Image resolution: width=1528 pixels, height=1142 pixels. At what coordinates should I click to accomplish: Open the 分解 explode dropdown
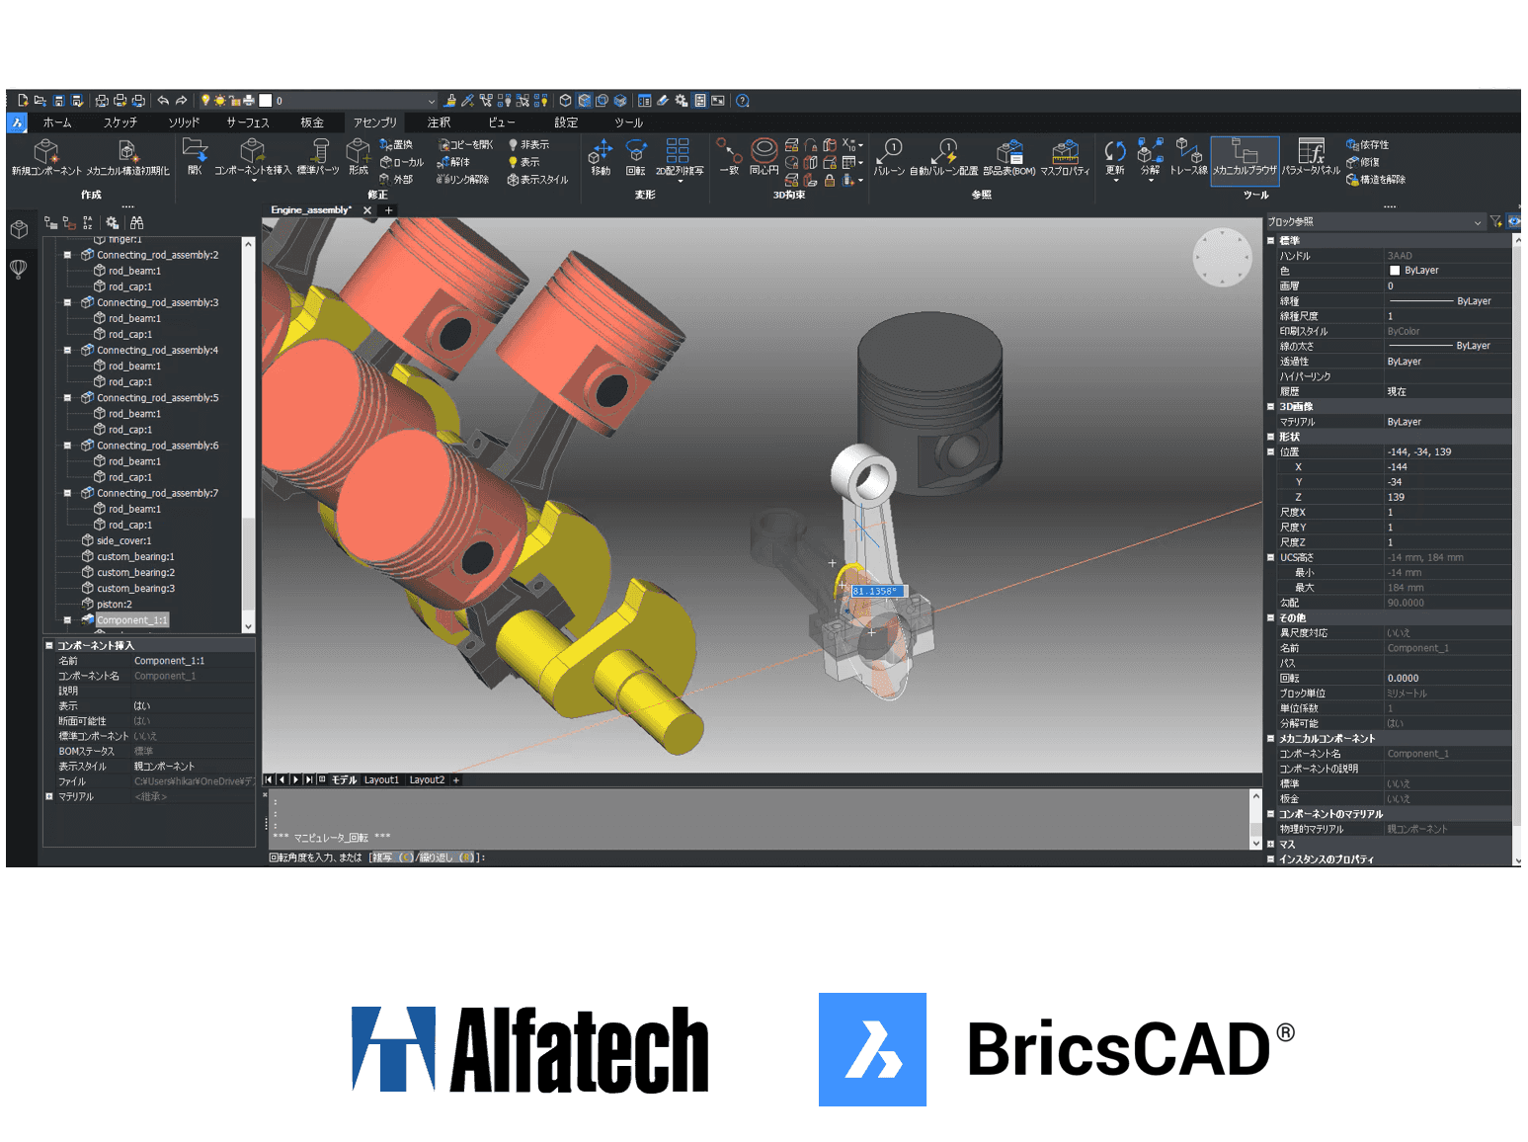point(1151,181)
